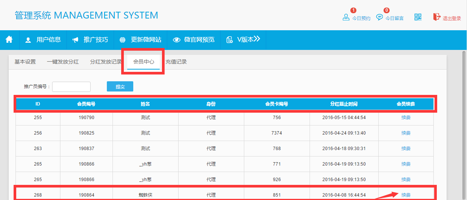Click 续费 for member 蜘蛛侠

[x=406, y=195]
